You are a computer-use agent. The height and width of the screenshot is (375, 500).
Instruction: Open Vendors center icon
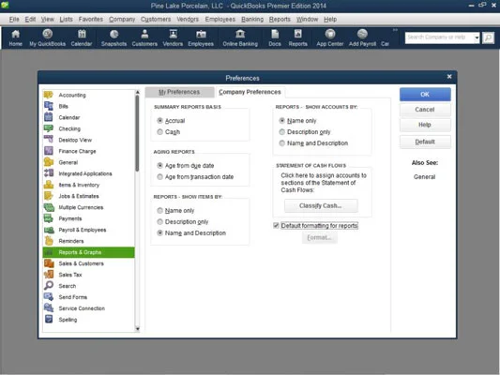pyautogui.click(x=173, y=37)
